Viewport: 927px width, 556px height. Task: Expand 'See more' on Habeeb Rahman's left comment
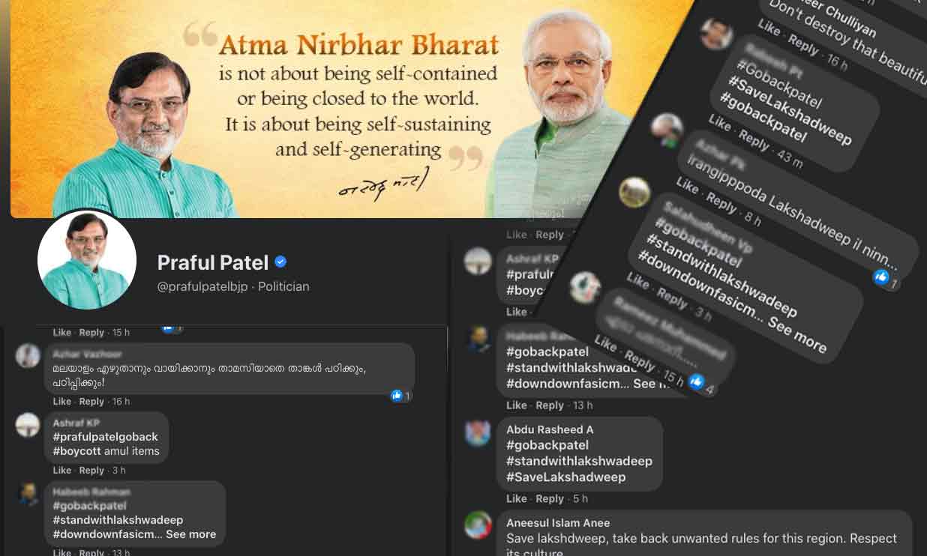190,534
